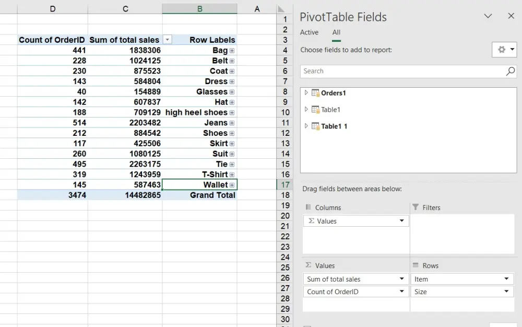Click the columns icon on the Columns area
This screenshot has height=327, width=522.
click(x=309, y=207)
